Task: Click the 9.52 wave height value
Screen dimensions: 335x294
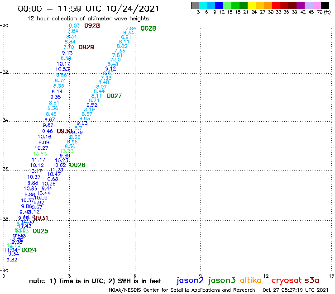Action: (92, 105)
